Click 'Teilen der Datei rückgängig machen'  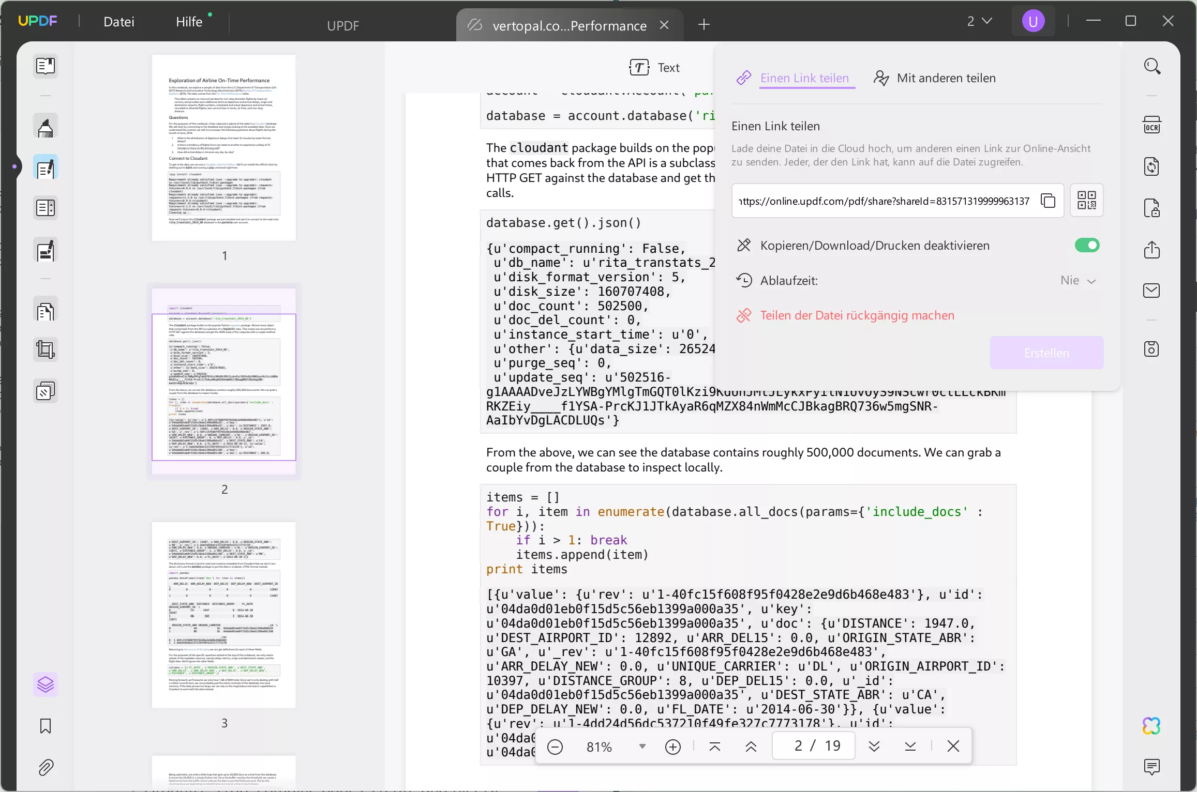(857, 315)
